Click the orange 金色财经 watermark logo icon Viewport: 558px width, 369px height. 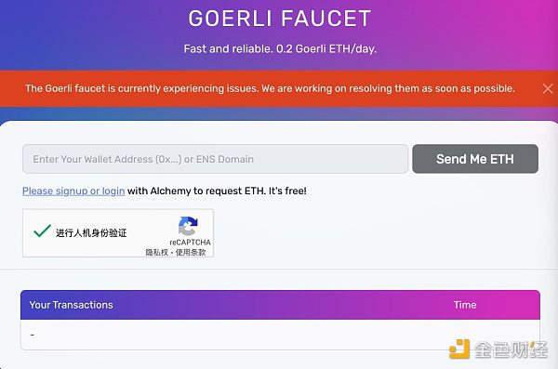pyautogui.click(x=459, y=349)
